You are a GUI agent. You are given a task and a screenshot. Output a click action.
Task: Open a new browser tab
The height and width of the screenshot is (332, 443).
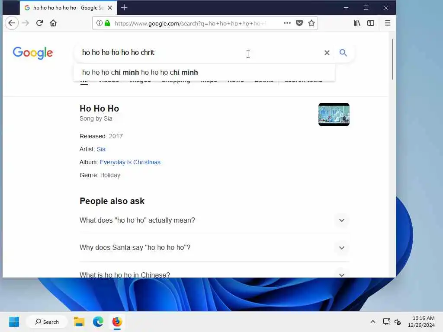(x=124, y=8)
